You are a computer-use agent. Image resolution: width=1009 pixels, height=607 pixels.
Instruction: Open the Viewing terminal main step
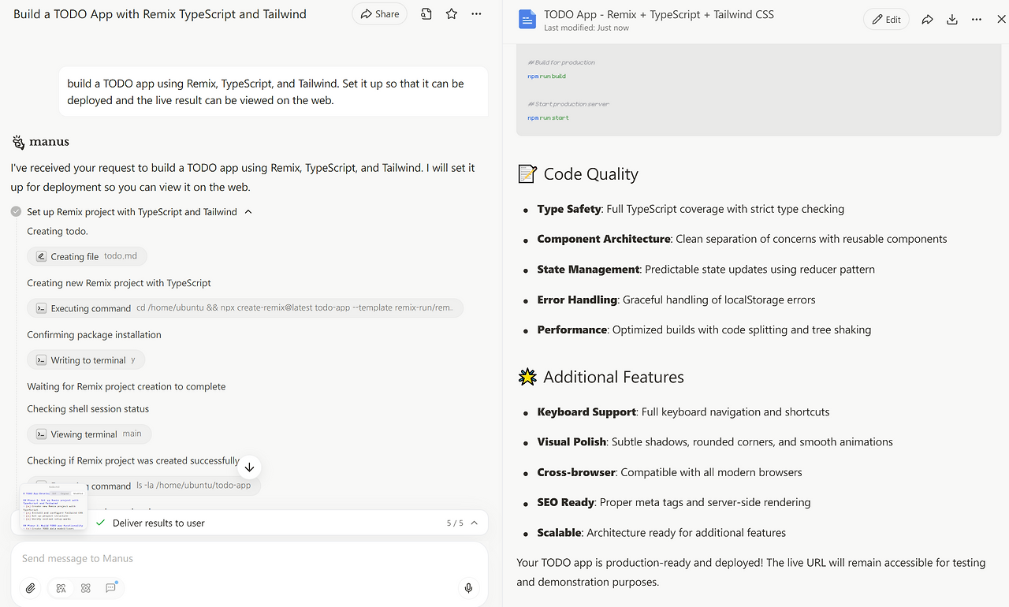click(x=89, y=434)
